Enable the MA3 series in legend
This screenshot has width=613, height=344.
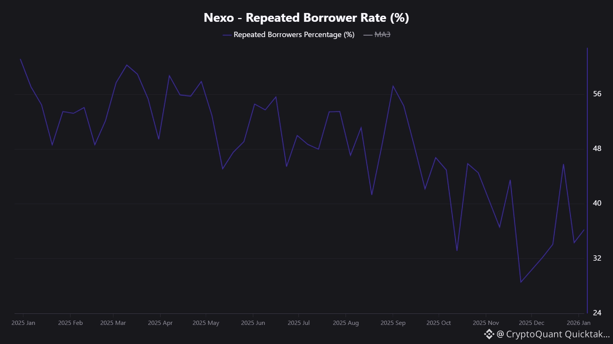pyautogui.click(x=382, y=35)
